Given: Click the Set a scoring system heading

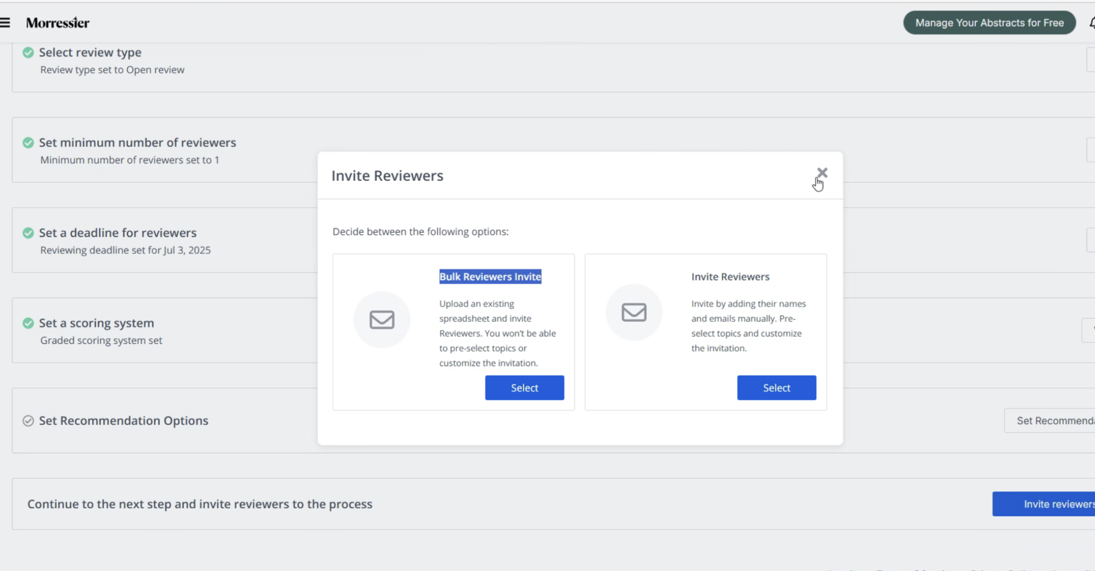Looking at the screenshot, I should (x=96, y=323).
